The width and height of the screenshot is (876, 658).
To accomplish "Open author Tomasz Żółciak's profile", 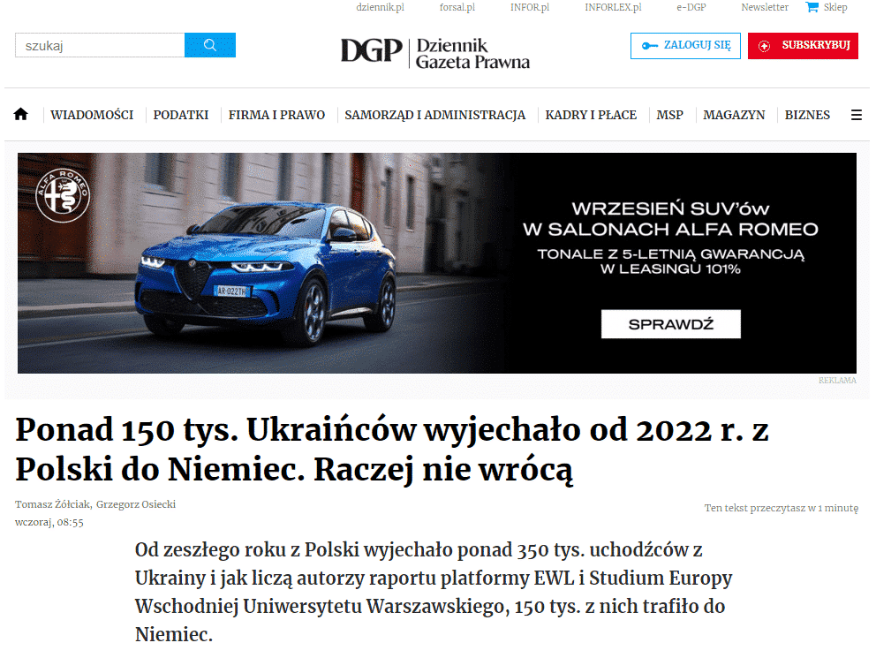I will point(52,504).
